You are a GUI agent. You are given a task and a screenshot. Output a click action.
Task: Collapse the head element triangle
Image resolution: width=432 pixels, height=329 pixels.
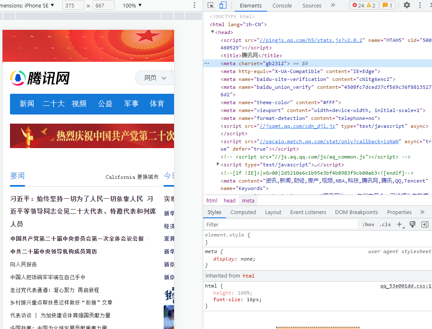point(212,32)
